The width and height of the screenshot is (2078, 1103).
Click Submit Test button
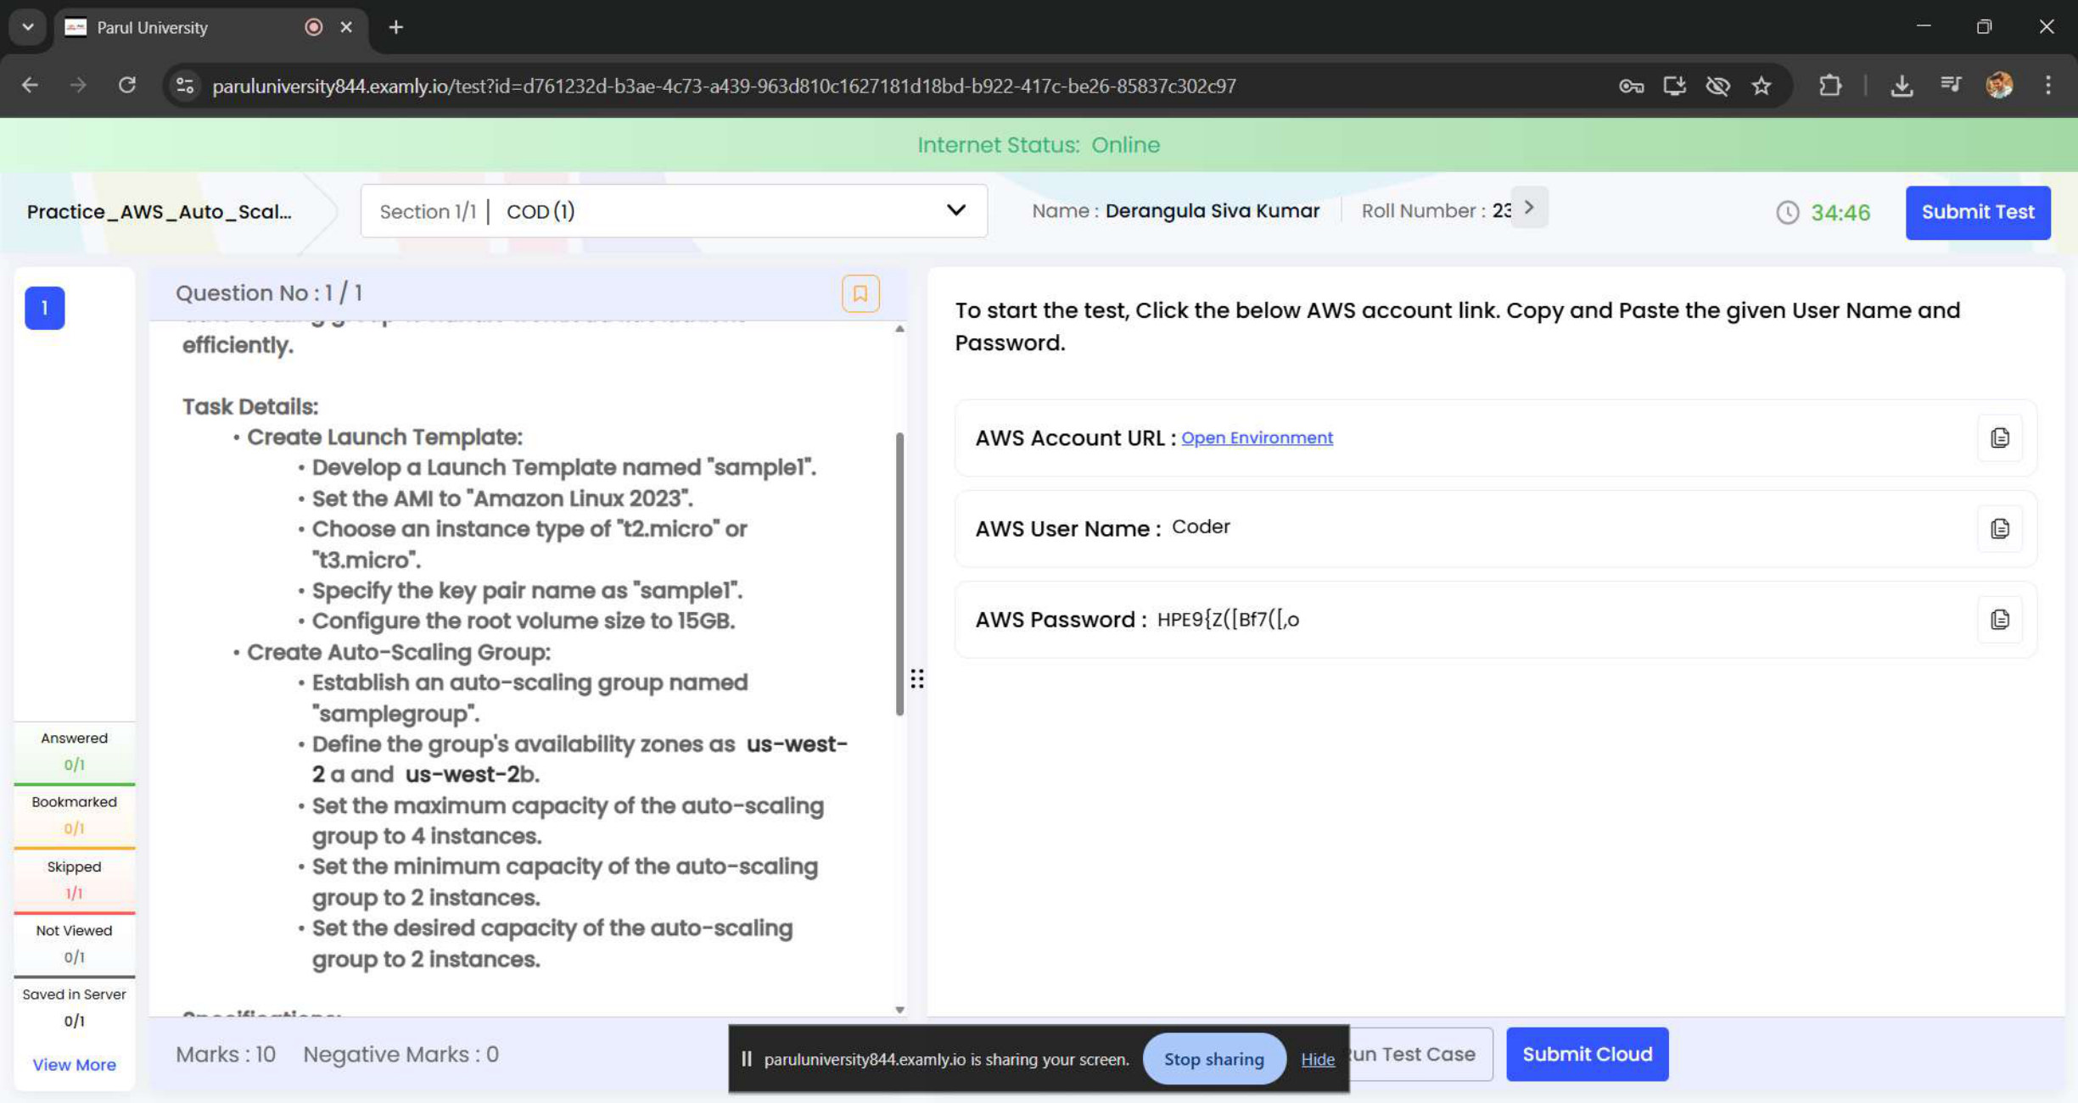click(x=1977, y=212)
